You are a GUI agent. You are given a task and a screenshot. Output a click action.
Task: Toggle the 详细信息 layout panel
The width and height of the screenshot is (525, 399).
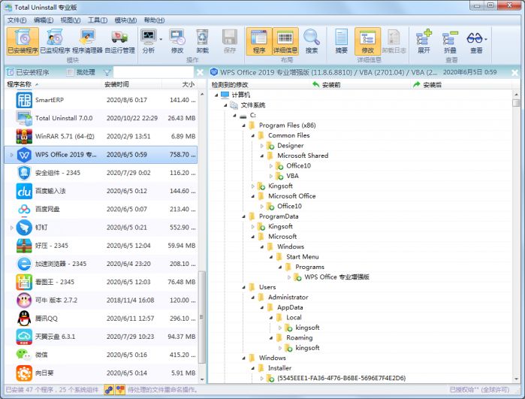tap(285, 41)
